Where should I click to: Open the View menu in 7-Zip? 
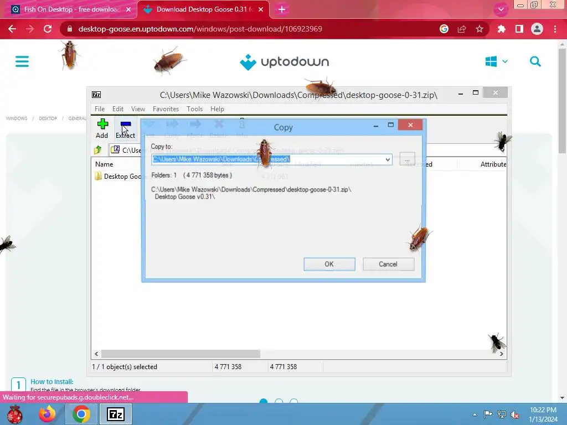tap(138, 109)
